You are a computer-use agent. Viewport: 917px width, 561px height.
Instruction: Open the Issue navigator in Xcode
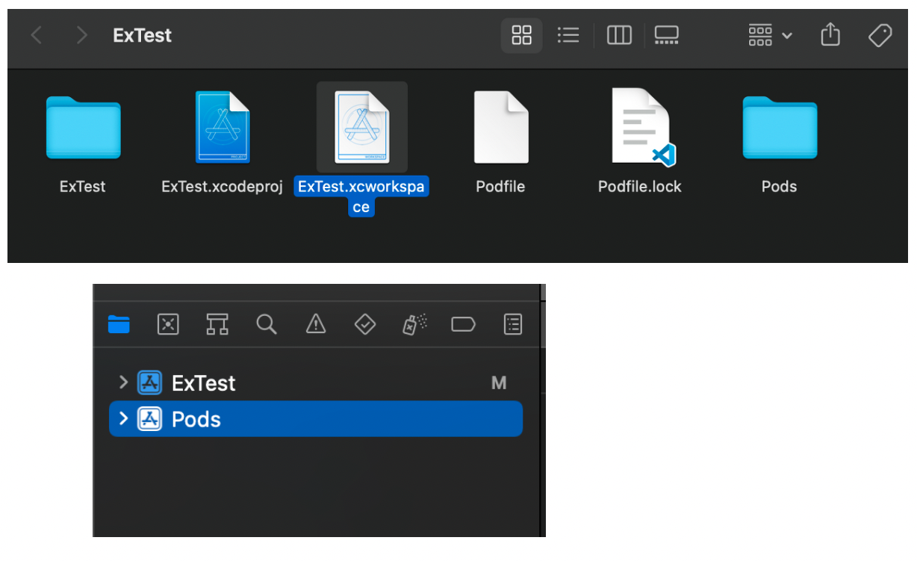click(x=316, y=324)
